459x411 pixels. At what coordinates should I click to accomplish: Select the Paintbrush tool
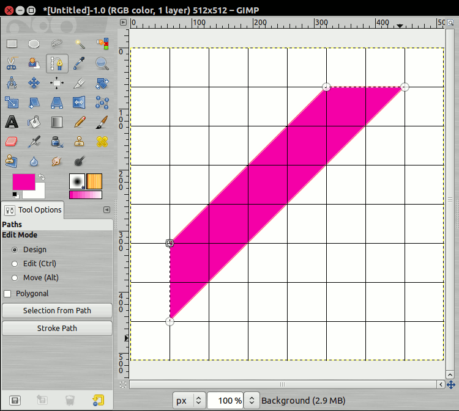102,122
